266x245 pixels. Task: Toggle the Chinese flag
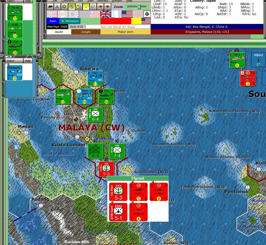click(95, 14)
